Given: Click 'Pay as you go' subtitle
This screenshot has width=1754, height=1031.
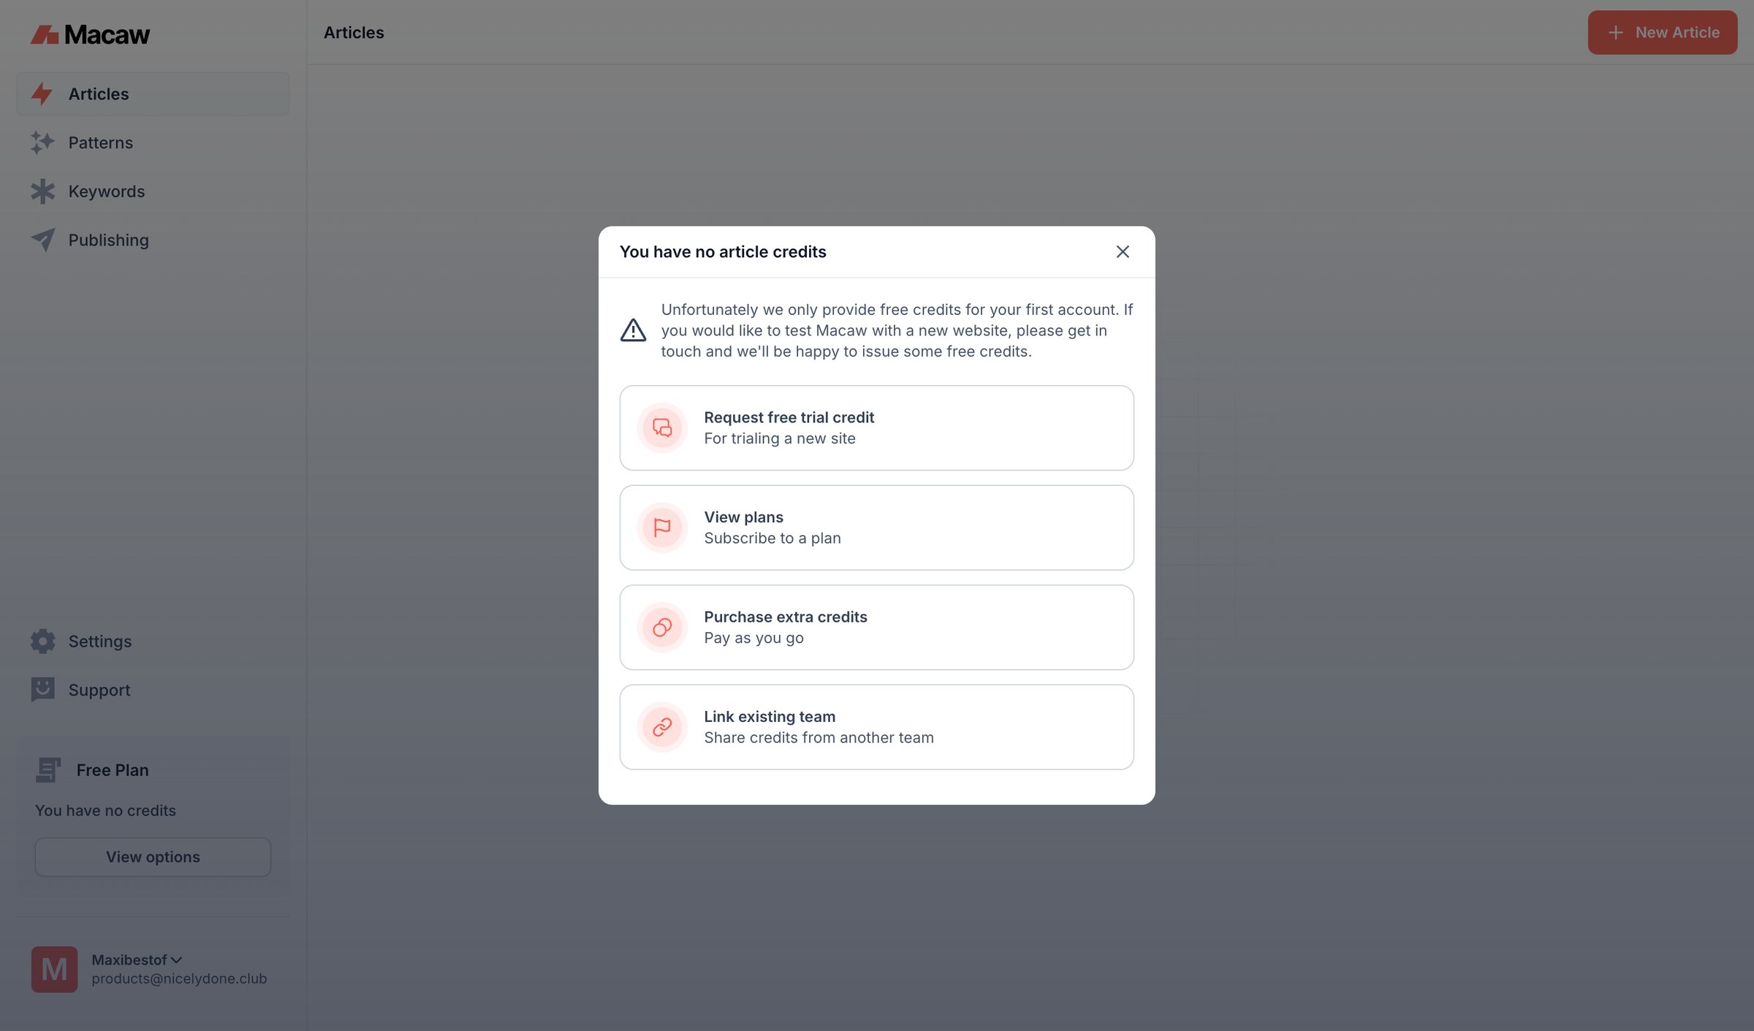Looking at the screenshot, I should click(753, 638).
